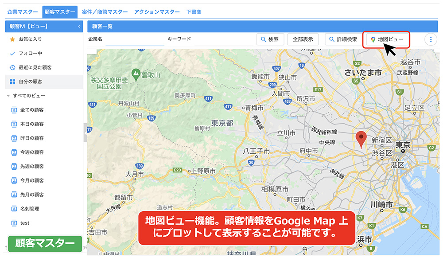Select 全ての顧客 view label
Image resolution: width=443 pixels, height=257 pixels.
click(x=32, y=110)
